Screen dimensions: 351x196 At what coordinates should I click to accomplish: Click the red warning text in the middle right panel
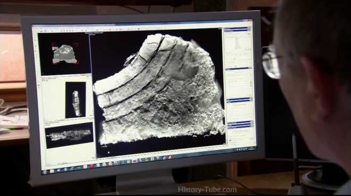pyautogui.click(x=239, y=105)
